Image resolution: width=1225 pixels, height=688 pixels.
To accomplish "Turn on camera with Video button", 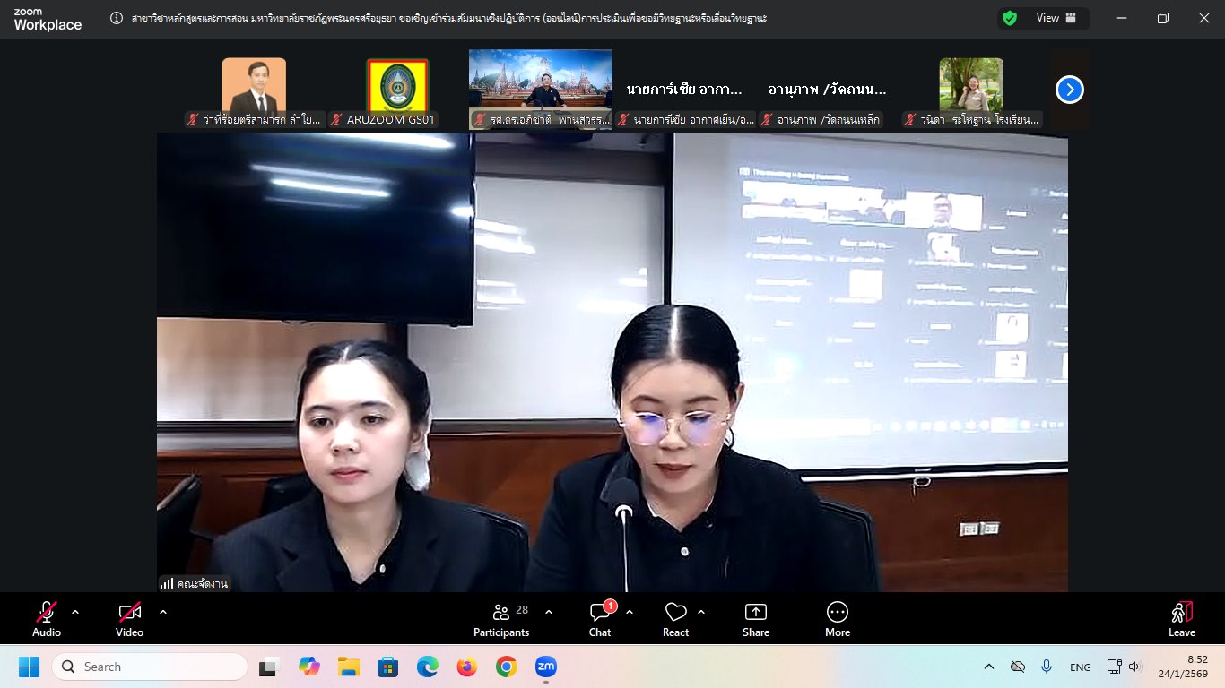I will [129, 619].
